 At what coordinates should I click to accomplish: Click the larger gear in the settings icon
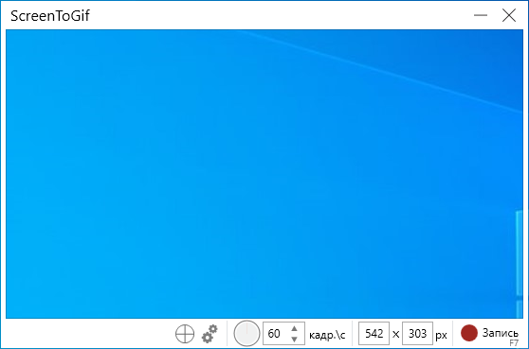click(207, 337)
